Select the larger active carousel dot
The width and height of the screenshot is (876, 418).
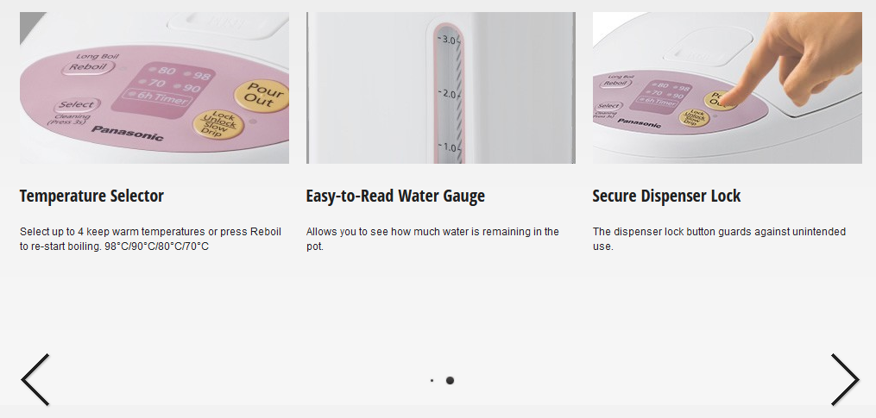(x=450, y=380)
